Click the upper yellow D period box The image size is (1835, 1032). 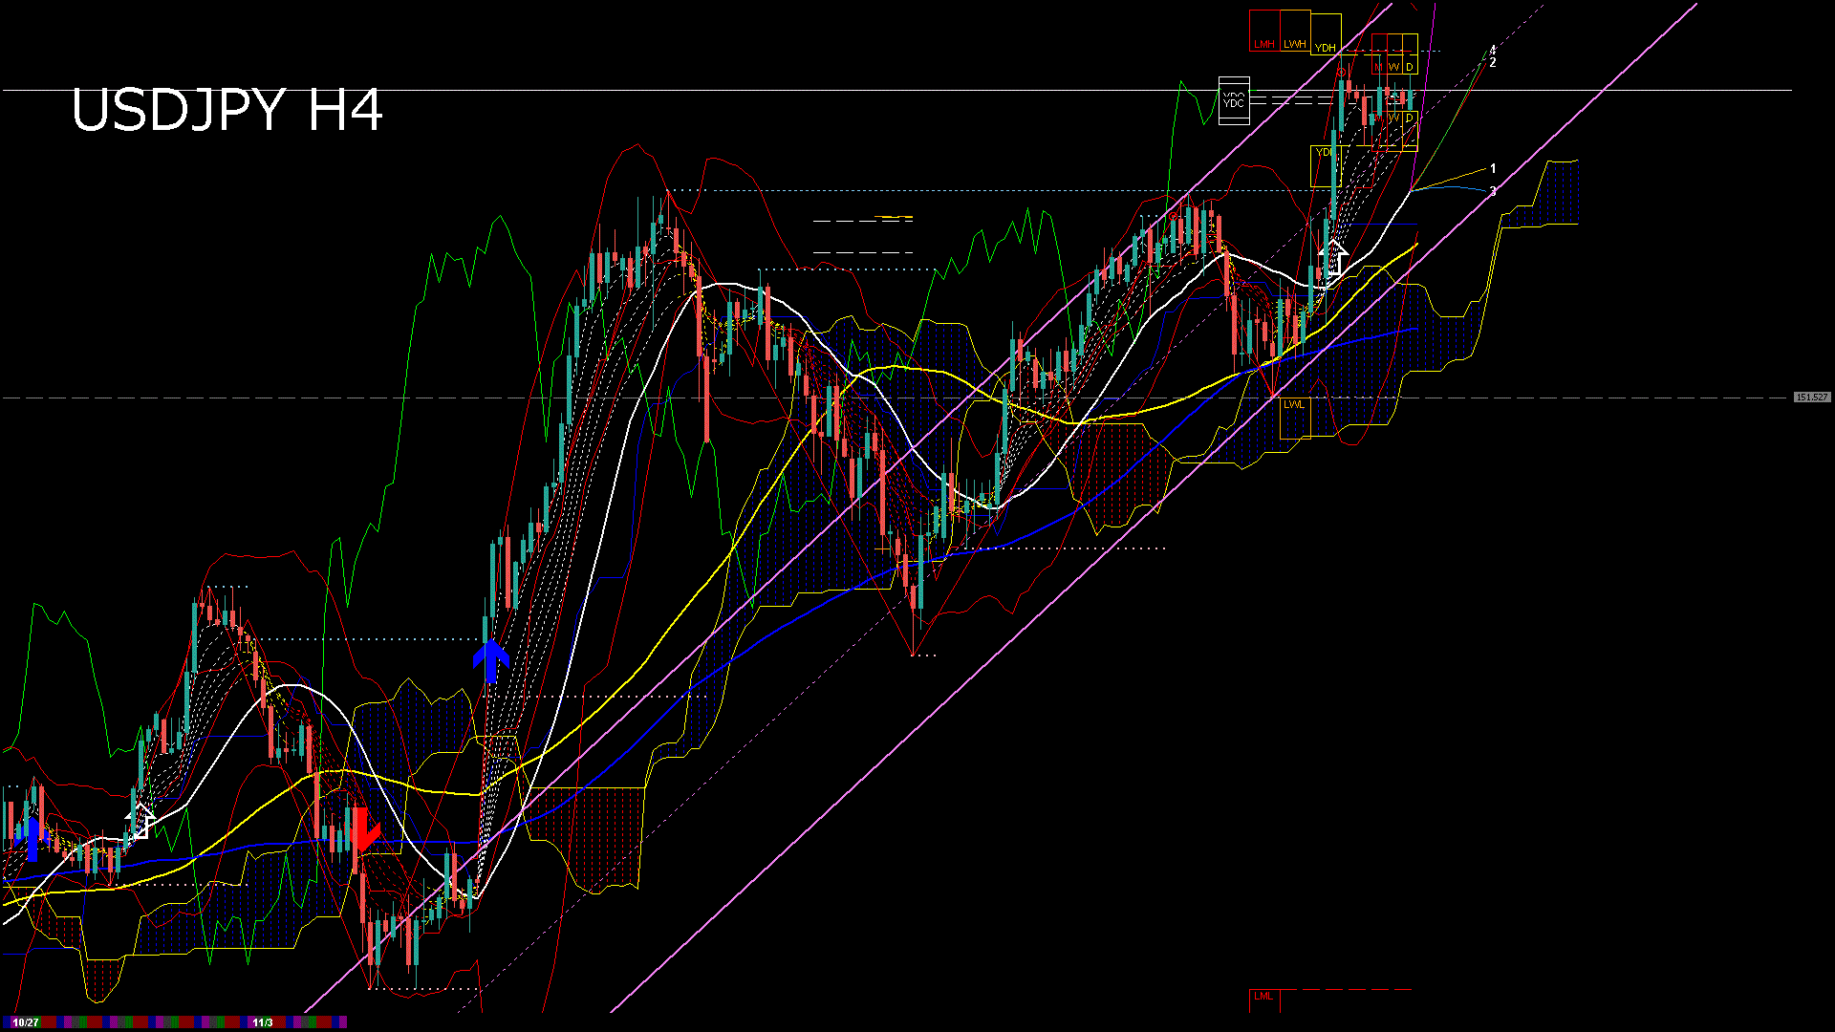(x=1410, y=67)
